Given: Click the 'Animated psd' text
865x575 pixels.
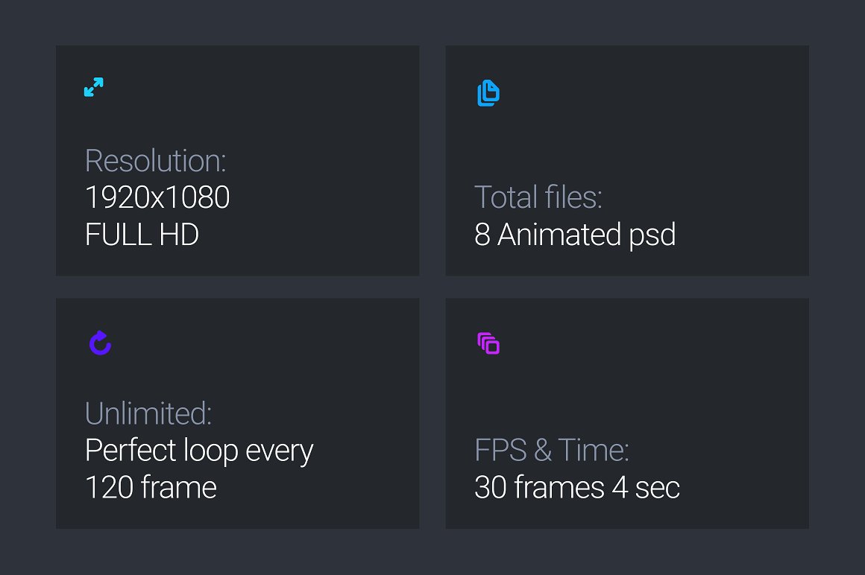Looking at the screenshot, I should (x=586, y=235).
